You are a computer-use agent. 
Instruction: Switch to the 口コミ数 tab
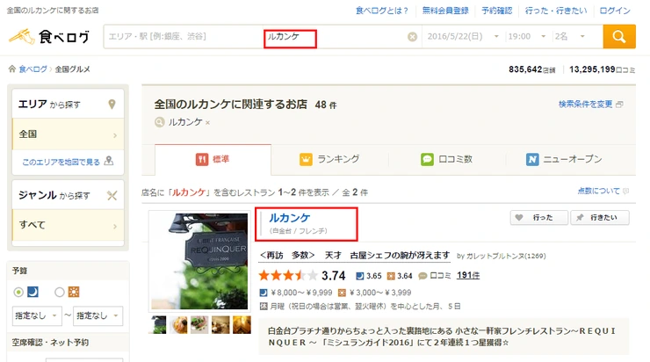click(x=446, y=159)
